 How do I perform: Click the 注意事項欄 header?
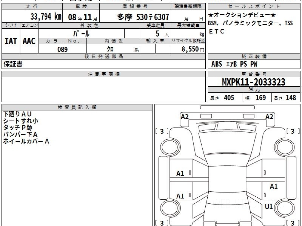pos(104,74)
